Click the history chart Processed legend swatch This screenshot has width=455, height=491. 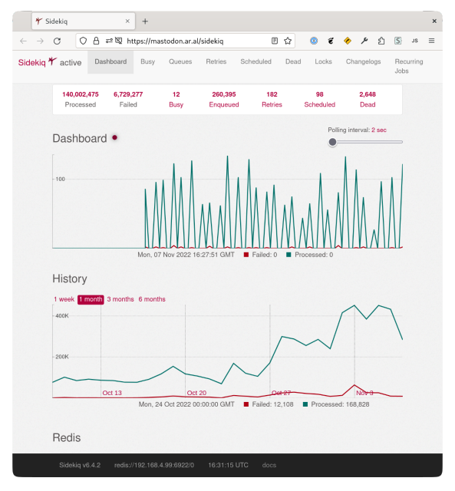pos(305,404)
